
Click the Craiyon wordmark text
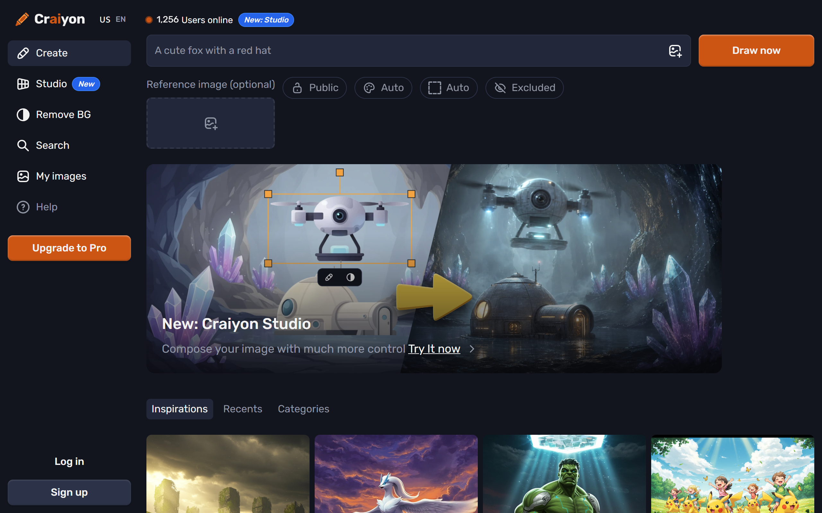coord(59,19)
